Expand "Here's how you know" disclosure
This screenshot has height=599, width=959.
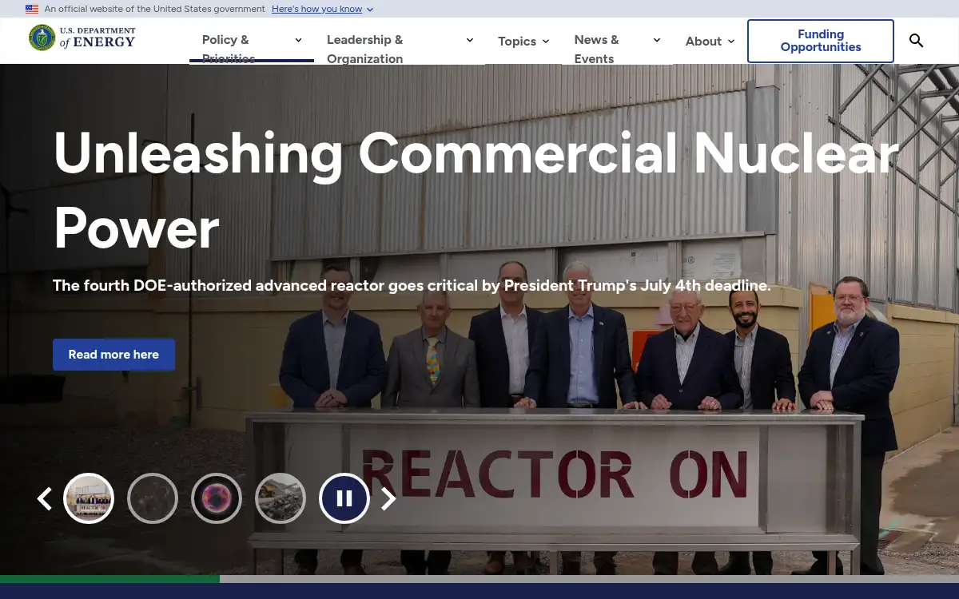click(322, 9)
